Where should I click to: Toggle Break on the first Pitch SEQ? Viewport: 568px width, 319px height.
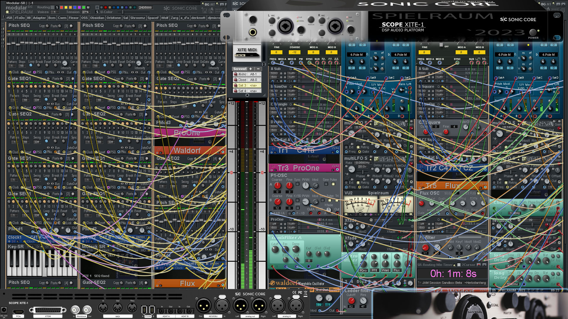(38, 65)
